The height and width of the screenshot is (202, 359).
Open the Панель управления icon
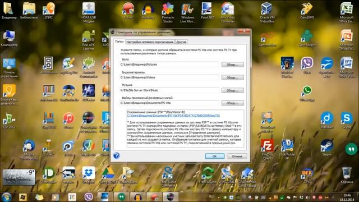point(9,68)
